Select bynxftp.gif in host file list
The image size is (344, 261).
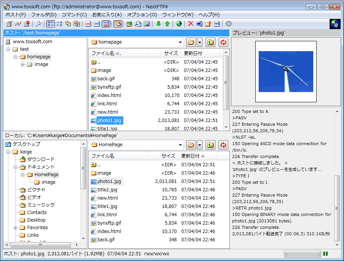[109, 87]
